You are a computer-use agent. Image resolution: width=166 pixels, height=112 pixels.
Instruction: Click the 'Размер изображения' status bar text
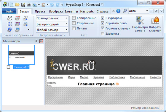145,108
